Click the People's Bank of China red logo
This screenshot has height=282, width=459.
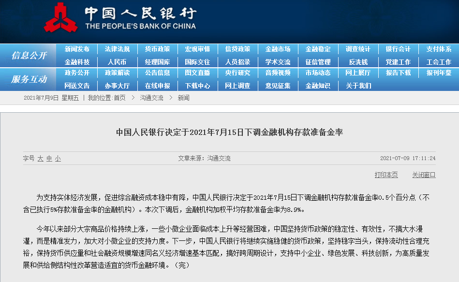click(x=60, y=17)
